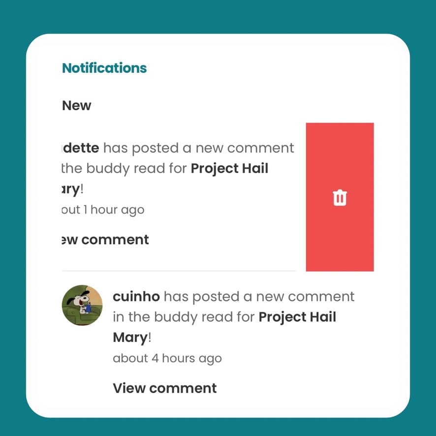The width and height of the screenshot is (436, 436).
Task: Click the New section label
Action: point(76,105)
